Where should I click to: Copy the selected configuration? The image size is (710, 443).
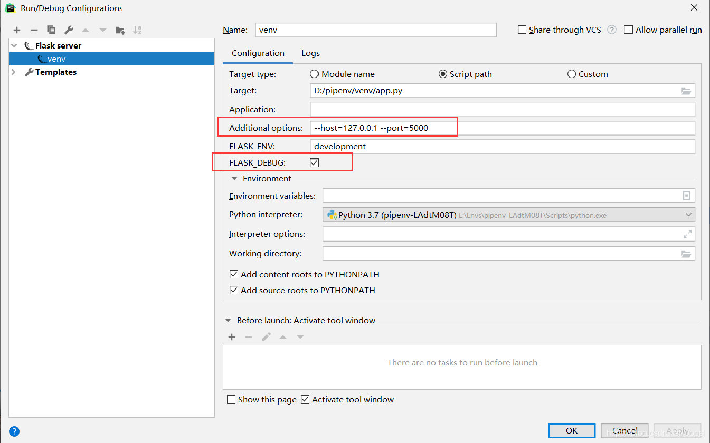[x=51, y=30]
